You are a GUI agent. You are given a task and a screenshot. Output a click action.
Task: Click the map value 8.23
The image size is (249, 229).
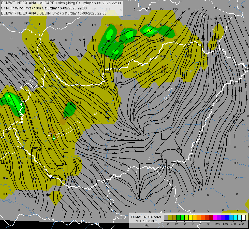coord(149,25)
